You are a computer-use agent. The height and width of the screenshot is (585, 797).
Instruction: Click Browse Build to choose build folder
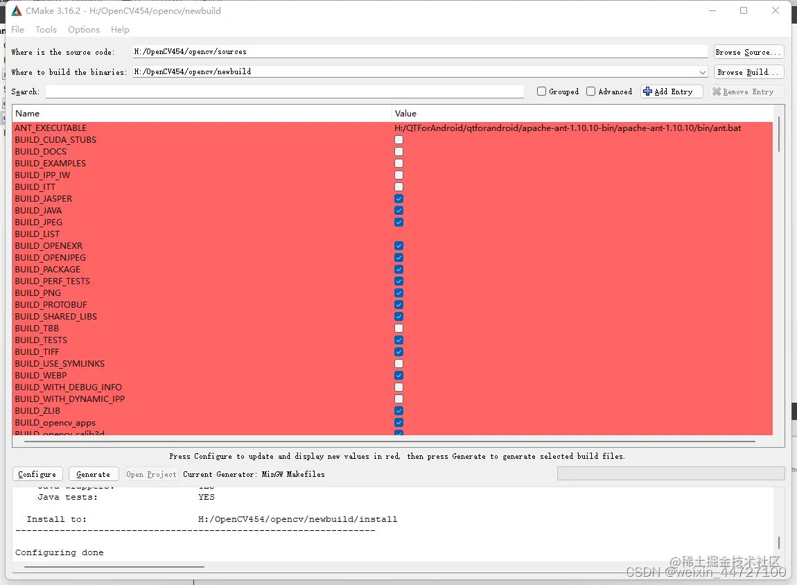(x=748, y=71)
